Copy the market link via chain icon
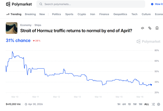163x111 pixels. point(150,28)
